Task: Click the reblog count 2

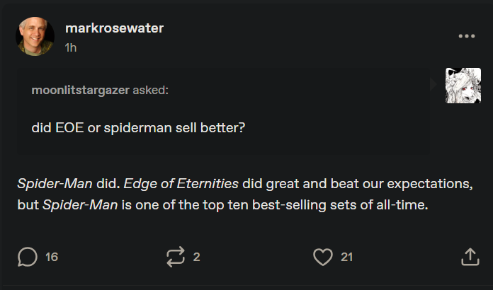Action: tap(196, 257)
